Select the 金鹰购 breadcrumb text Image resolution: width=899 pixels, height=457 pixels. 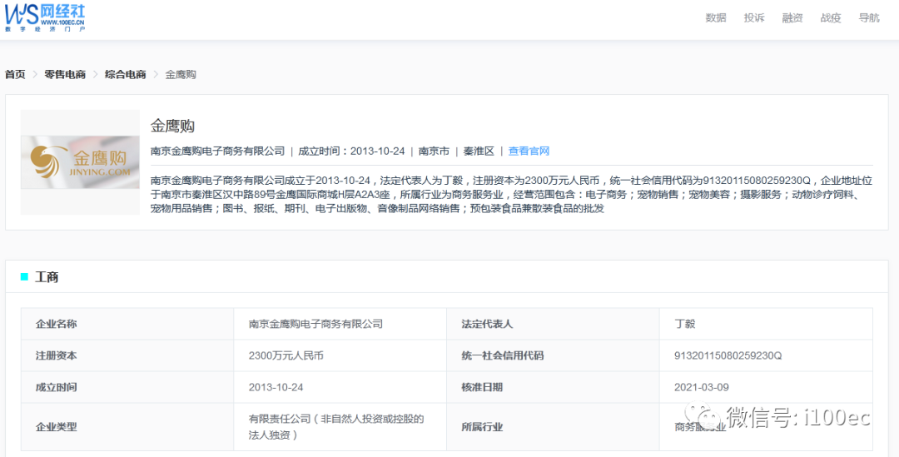[181, 75]
